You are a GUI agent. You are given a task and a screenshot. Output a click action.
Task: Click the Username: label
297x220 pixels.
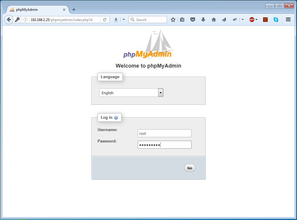pyautogui.click(x=107, y=130)
